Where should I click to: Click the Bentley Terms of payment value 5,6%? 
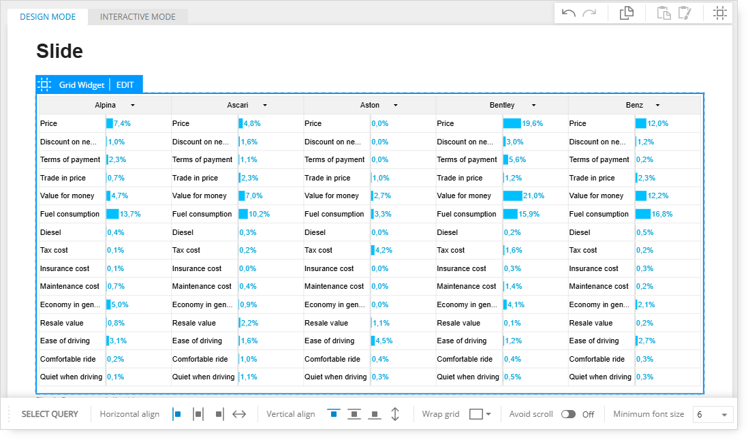(517, 159)
